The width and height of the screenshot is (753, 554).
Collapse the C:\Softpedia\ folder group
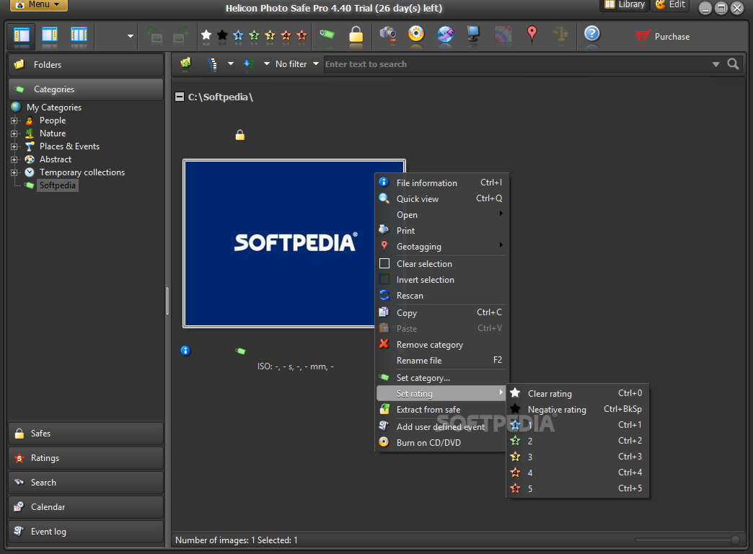click(179, 97)
